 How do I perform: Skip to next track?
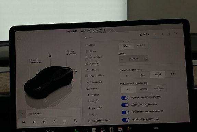point(44,122)
